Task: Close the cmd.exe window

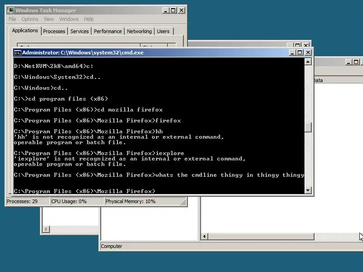Action: (x=308, y=53)
